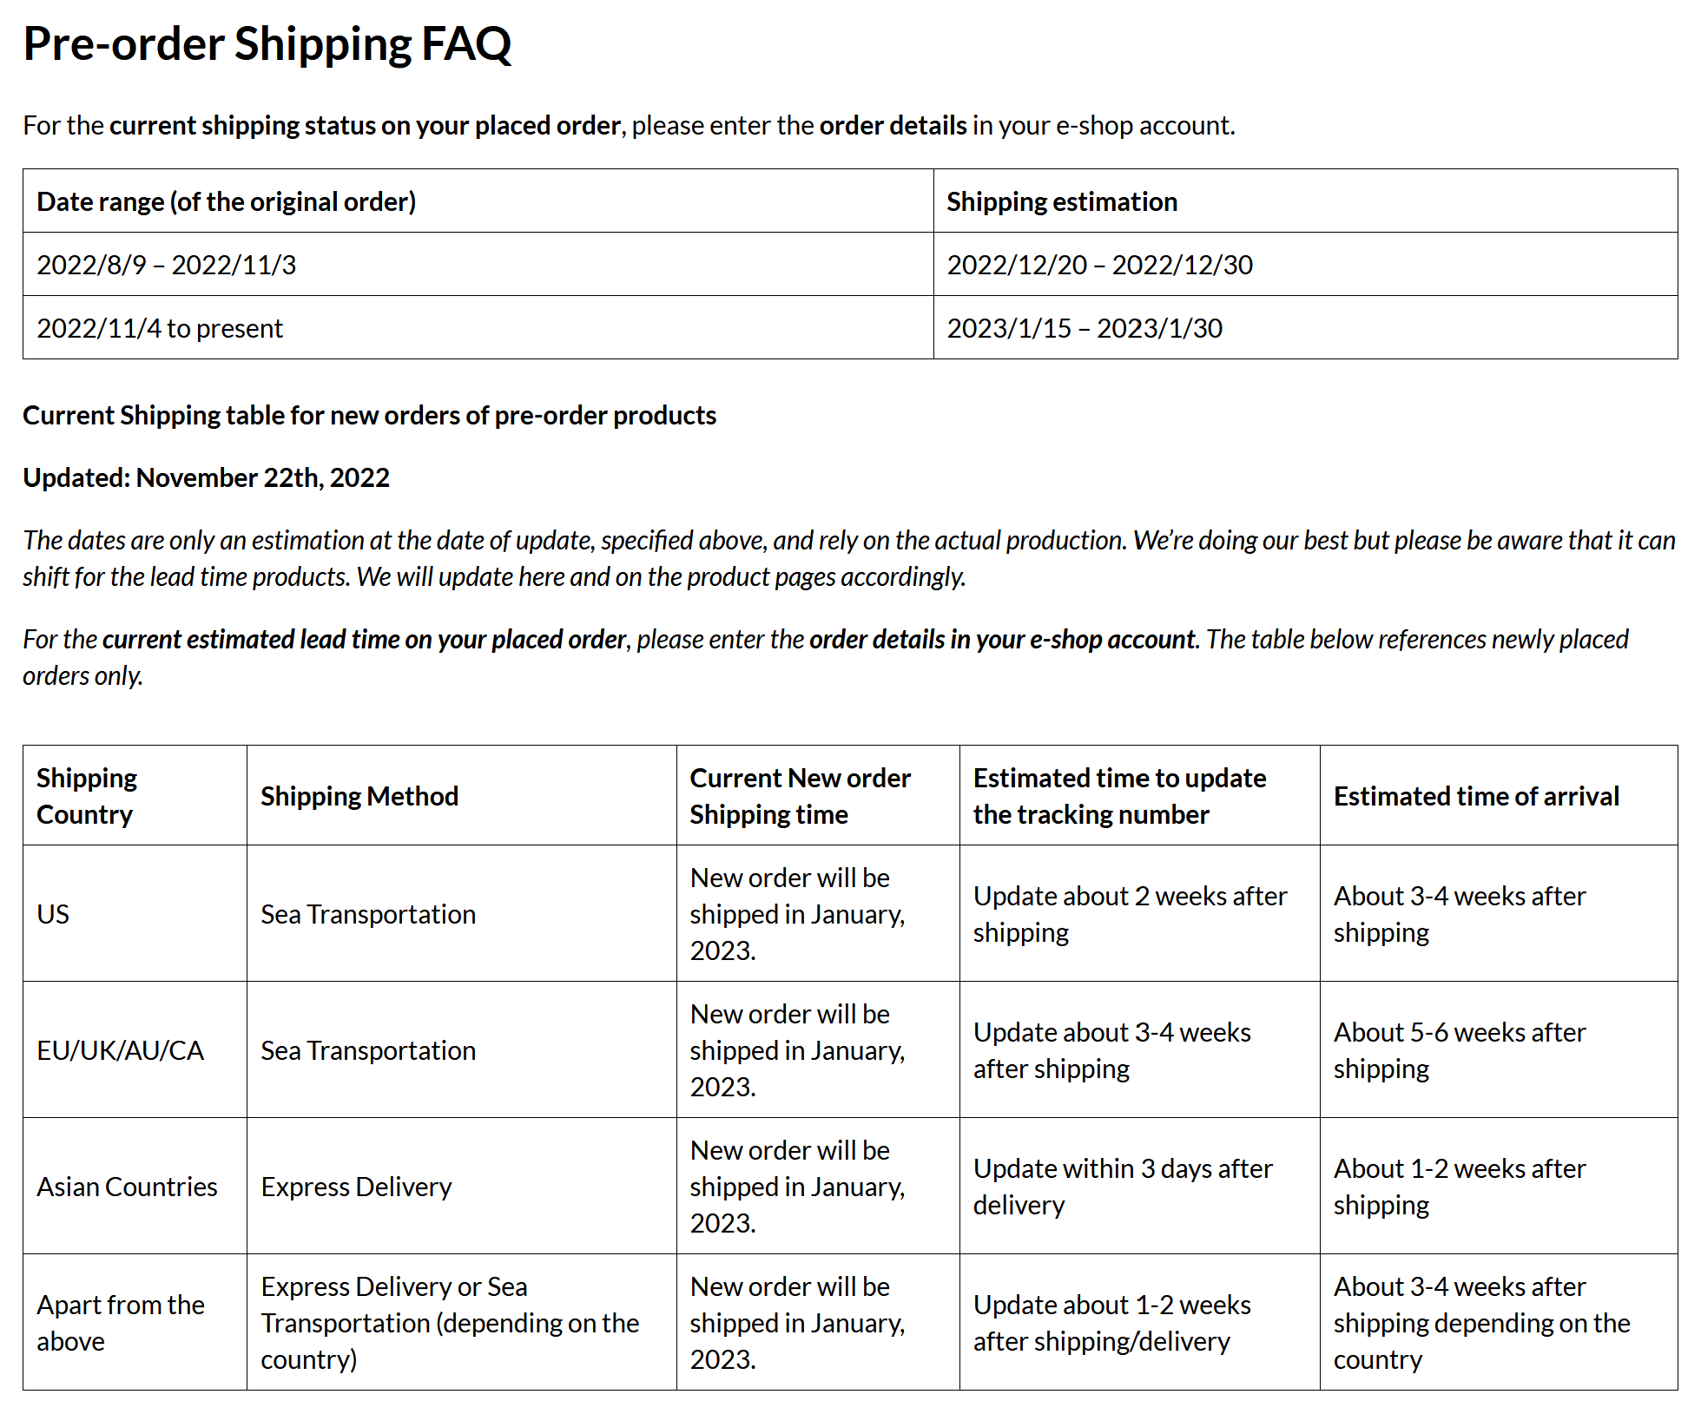The image size is (1701, 1414).
Task: Select the "EU/UK/AU/CA" country cell
Action: click(x=120, y=1050)
